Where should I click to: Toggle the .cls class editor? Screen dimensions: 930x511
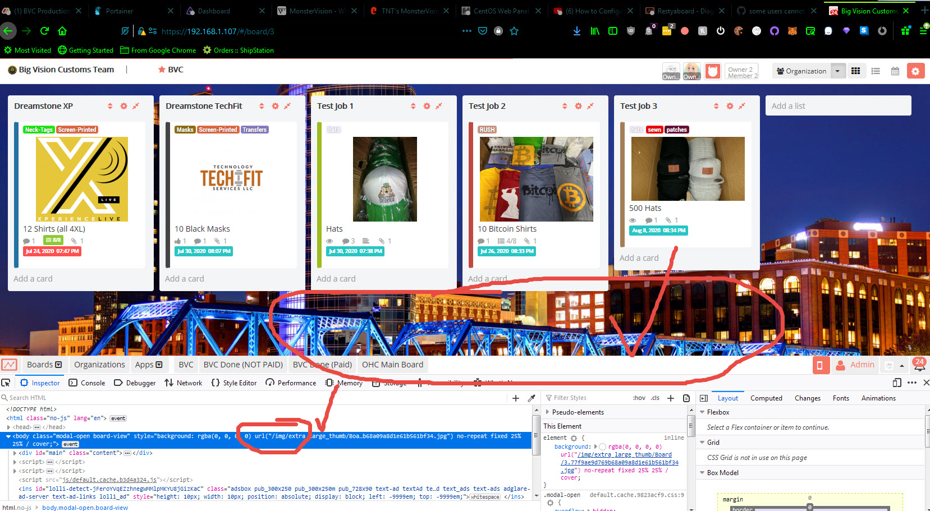click(x=655, y=398)
